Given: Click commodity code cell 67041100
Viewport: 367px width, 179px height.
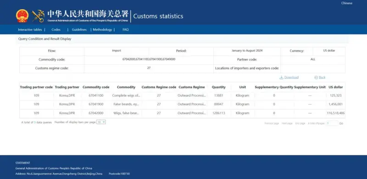Looking at the screenshot, I should click(96, 95).
